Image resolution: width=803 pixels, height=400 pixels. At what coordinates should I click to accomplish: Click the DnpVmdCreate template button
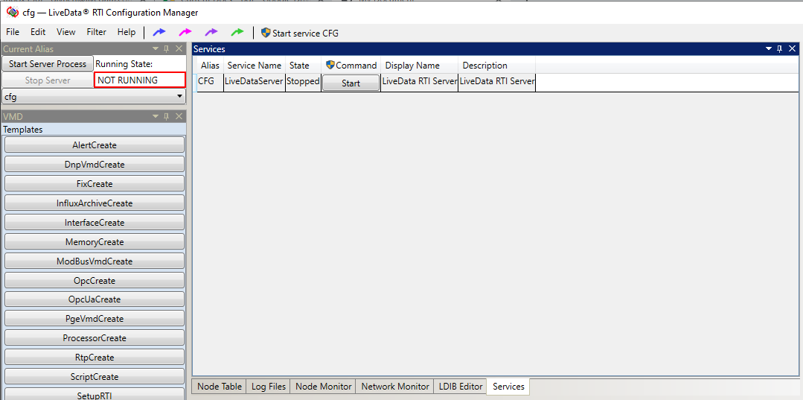coord(95,165)
